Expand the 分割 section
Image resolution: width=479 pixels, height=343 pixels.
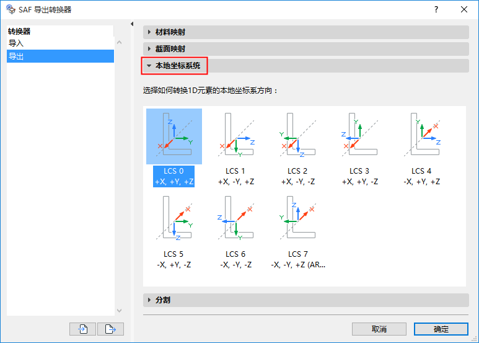305,300
